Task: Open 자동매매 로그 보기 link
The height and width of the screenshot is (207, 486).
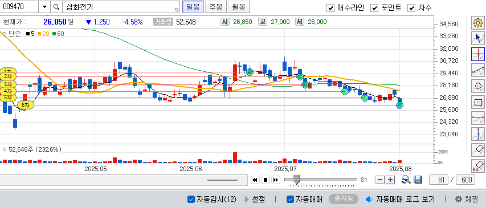Action: coord(406,199)
